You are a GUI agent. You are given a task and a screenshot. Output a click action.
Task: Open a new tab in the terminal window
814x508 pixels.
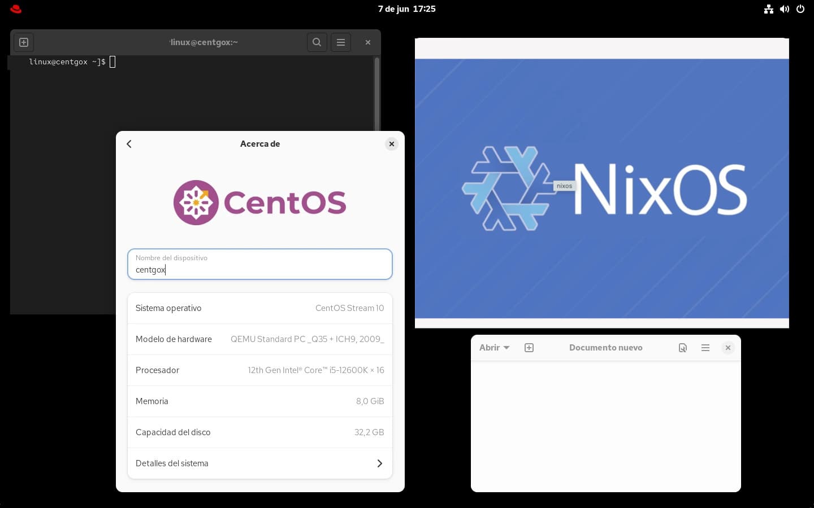coord(24,42)
